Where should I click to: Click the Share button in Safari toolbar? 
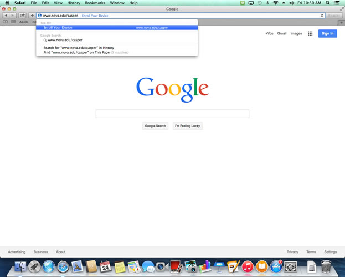(23, 16)
